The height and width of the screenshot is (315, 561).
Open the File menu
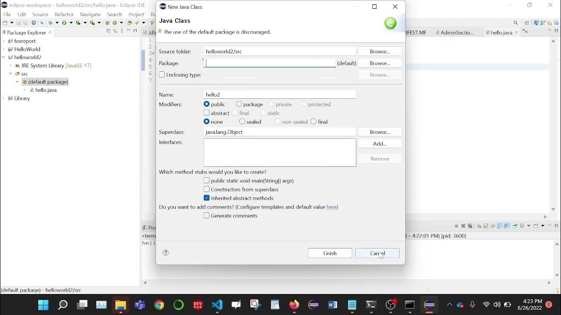point(7,14)
